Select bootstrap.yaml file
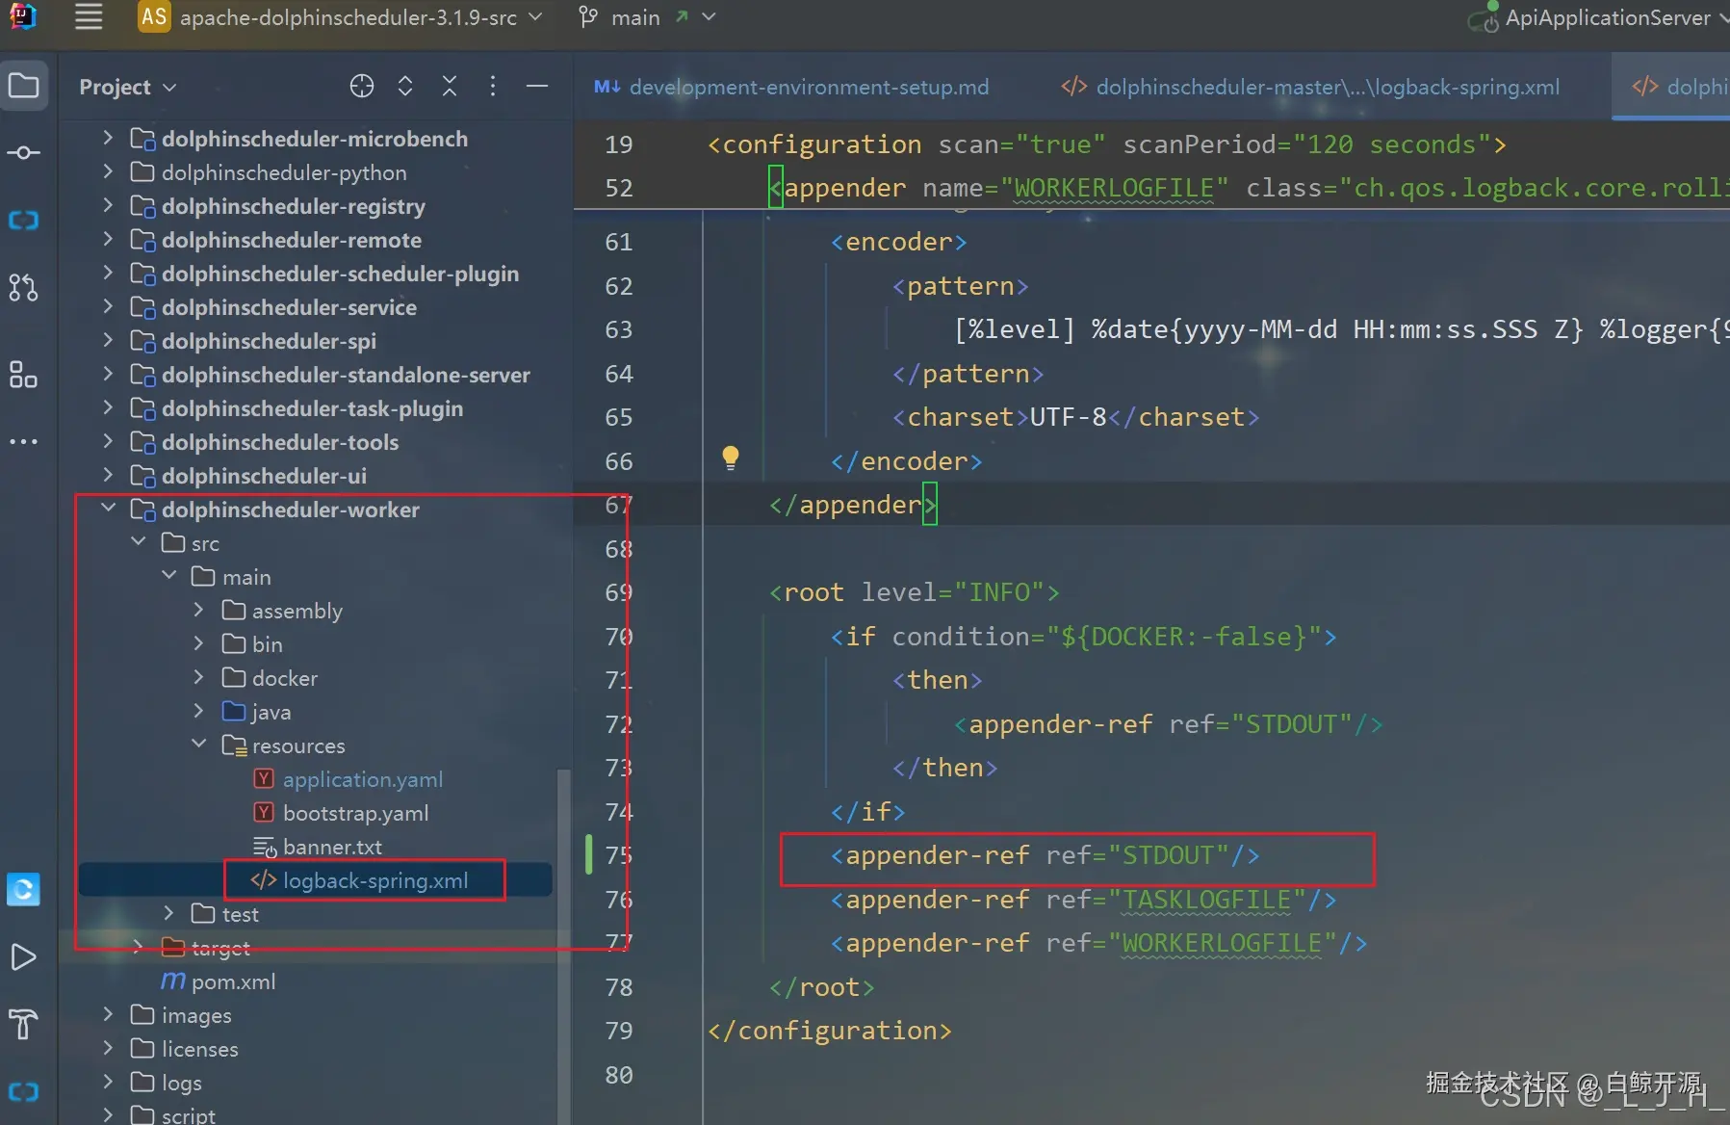This screenshot has width=1730, height=1125. coord(356,813)
